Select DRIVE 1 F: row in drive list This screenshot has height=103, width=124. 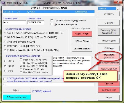coord(49,12)
